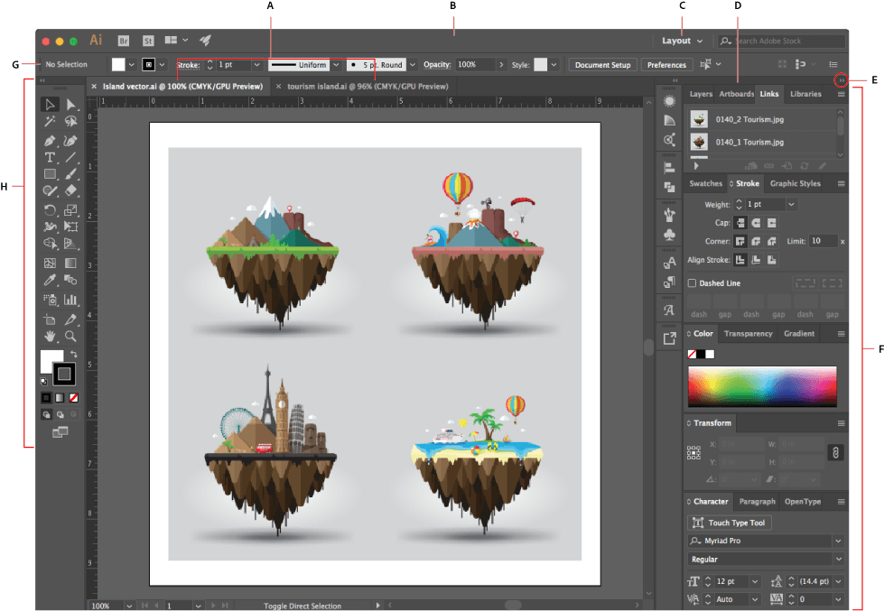Image resolution: width=884 pixels, height=611 pixels.
Task: Select the Hand tool
Action: (50, 336)
